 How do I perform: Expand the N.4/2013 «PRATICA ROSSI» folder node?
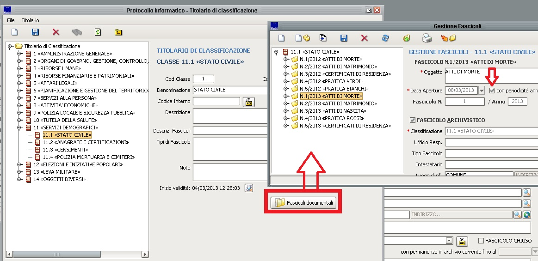click(x=286, y=118)
